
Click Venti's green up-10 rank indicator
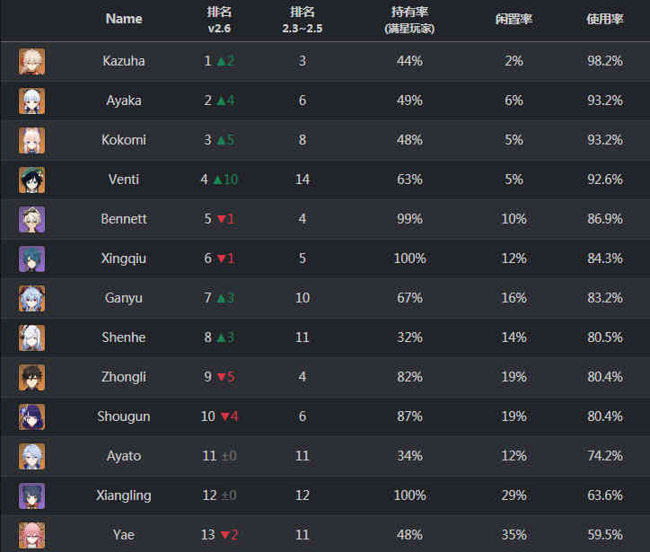point(225,180)
